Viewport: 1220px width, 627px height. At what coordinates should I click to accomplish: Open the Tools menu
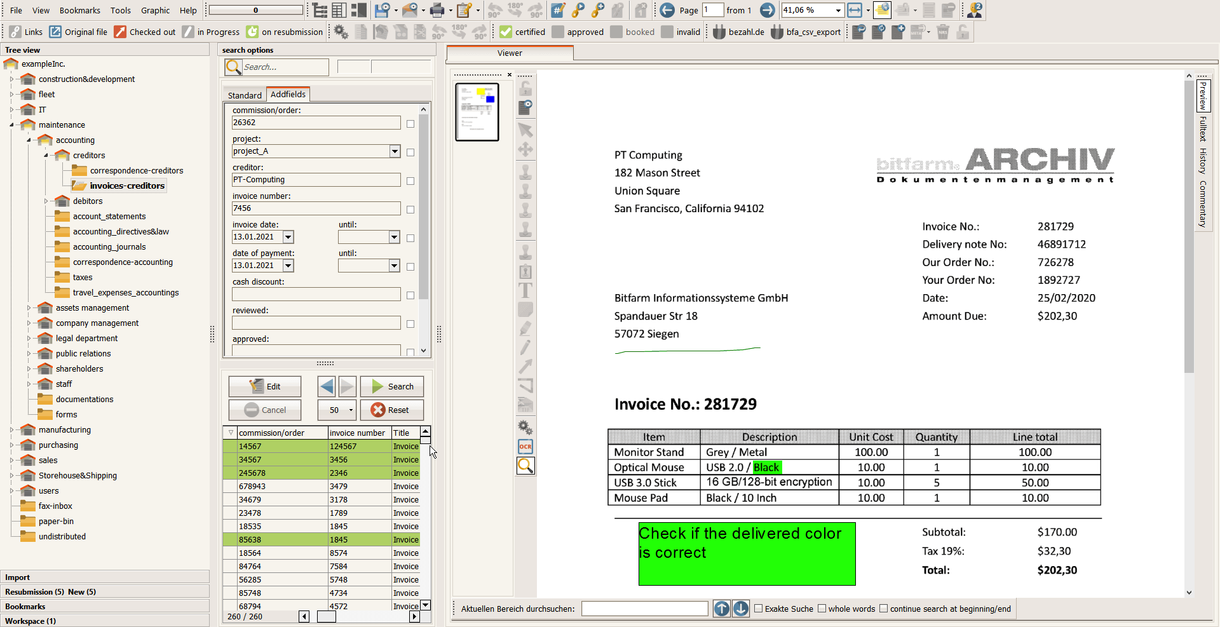pyautogui.click(x=121, y=10)
